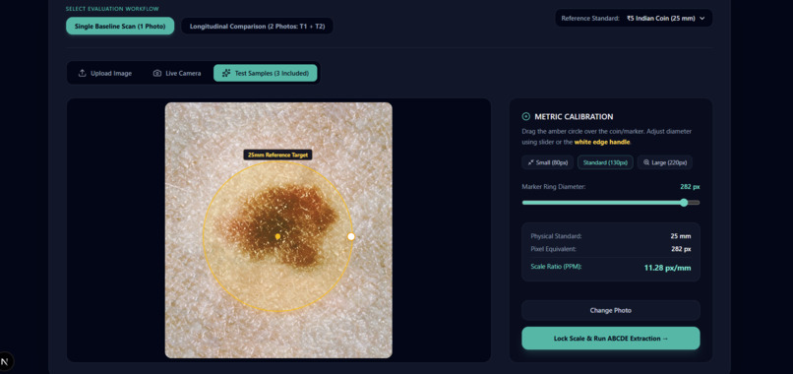Screen dimensions: 793x374
Task: Switch to Longitudinal Comparison workflow
Action: coord(257,26)
